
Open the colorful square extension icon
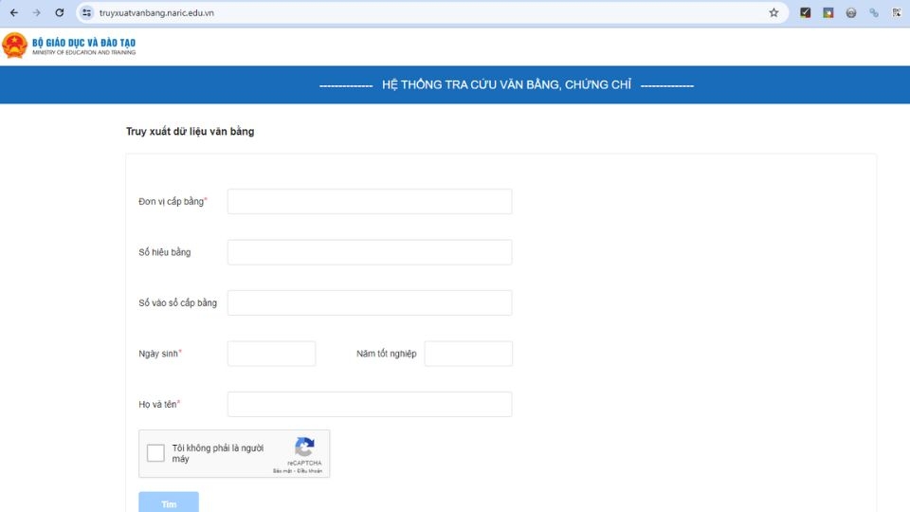[x=828, y=12]
